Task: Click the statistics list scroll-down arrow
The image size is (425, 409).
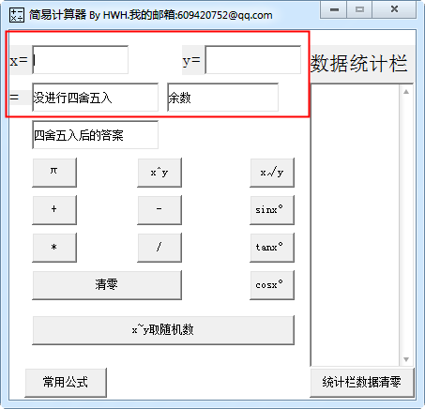Action: click(406, 359)
